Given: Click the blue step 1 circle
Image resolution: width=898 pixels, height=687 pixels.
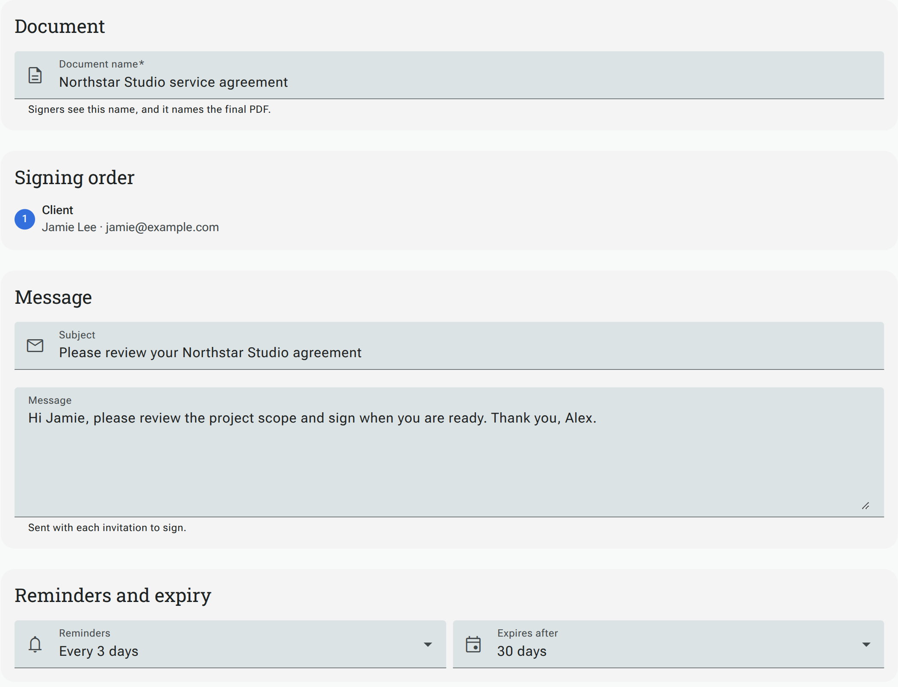Looking at the screenshot, I should [25, 219].
